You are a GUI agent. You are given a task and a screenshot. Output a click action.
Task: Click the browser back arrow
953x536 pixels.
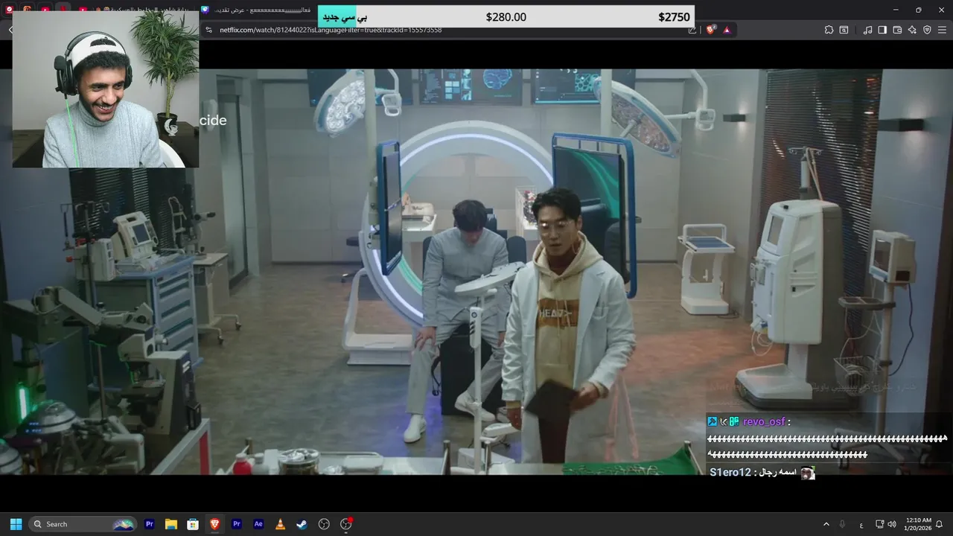(x=10, y=30)
